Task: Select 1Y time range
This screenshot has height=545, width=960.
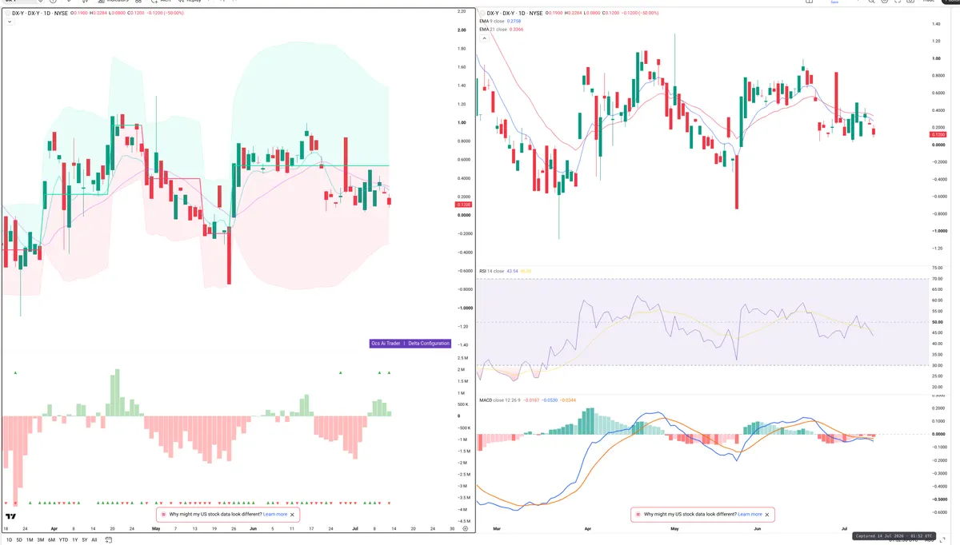Action: tap(75, 540)
